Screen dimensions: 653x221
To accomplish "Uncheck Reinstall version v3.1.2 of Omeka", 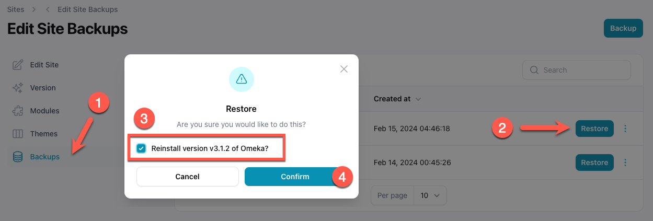I will (141, 148).
